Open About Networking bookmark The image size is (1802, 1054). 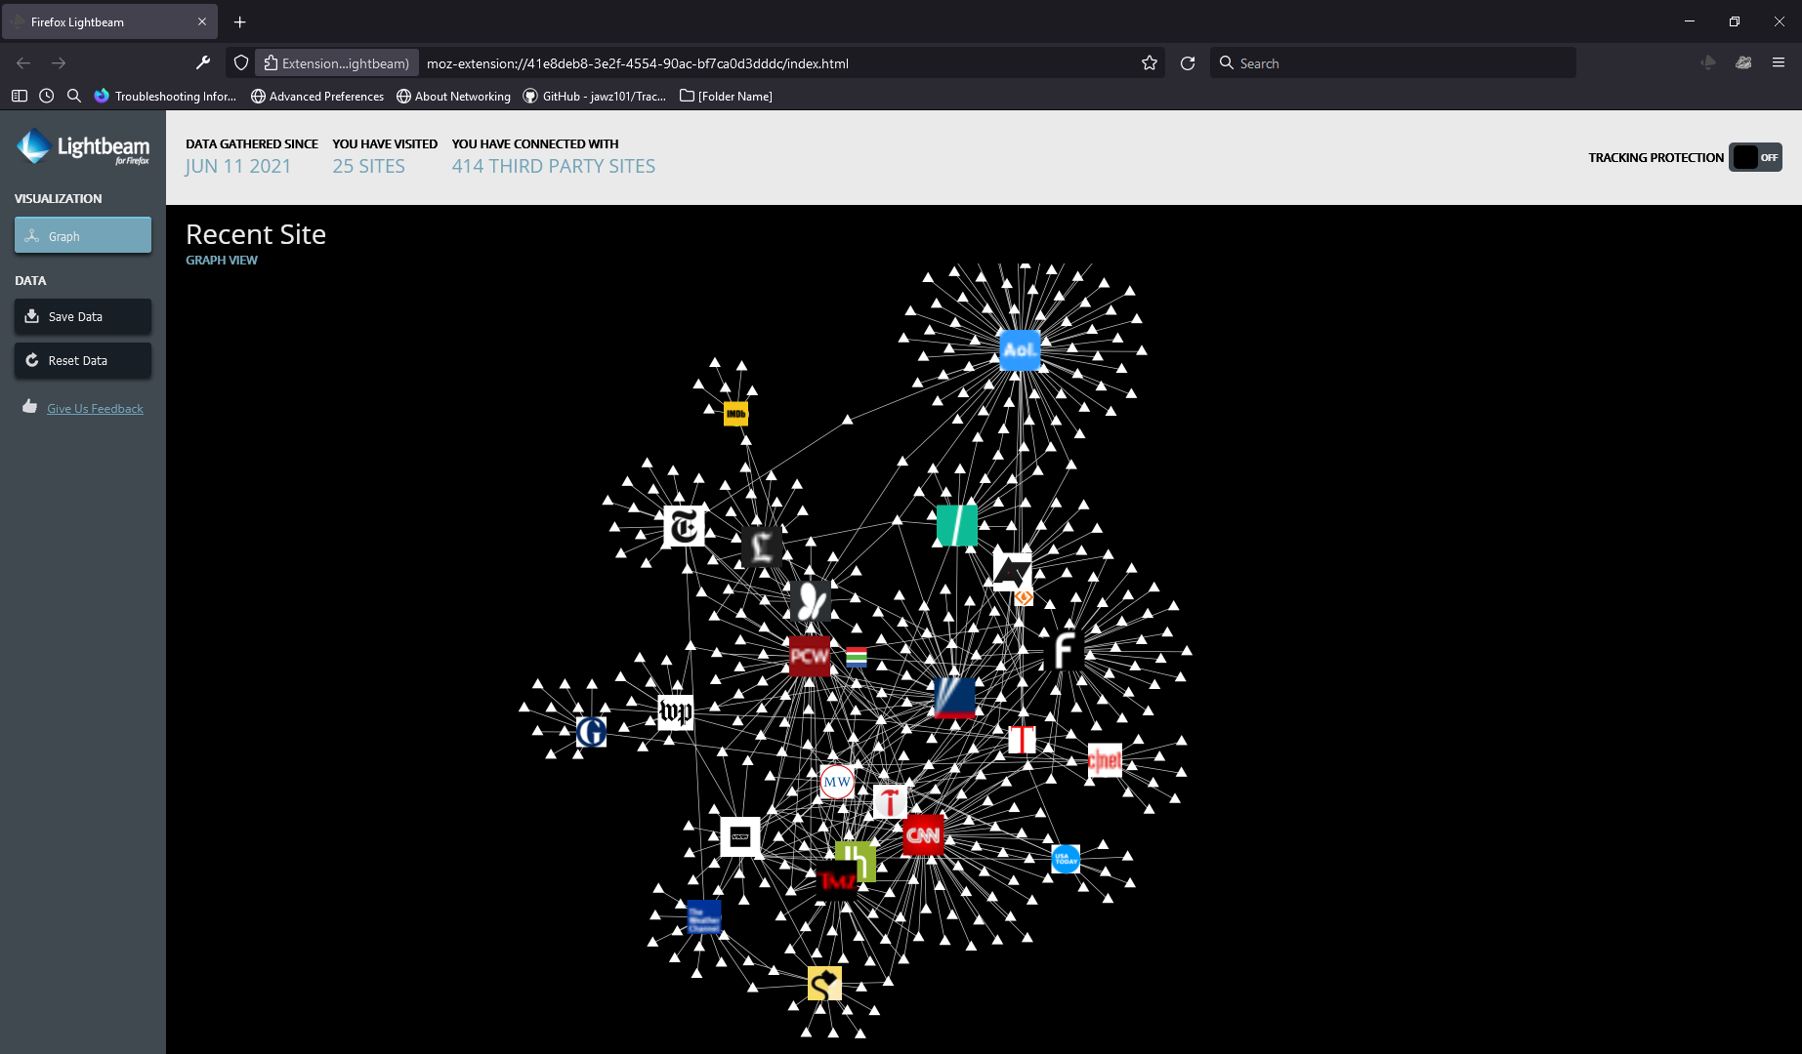pos(453,96)
